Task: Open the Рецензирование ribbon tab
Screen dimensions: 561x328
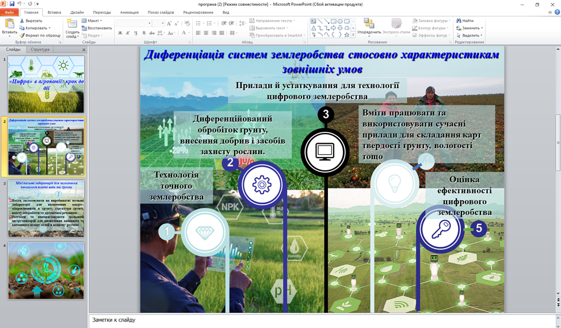Action: (198, 12)
